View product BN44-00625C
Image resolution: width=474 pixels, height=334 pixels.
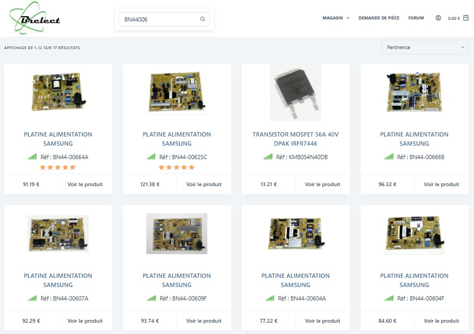point(204,184)
